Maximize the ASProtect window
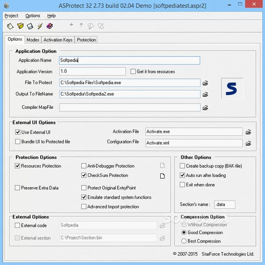265x265 pixels. click(x=240, y=4)
